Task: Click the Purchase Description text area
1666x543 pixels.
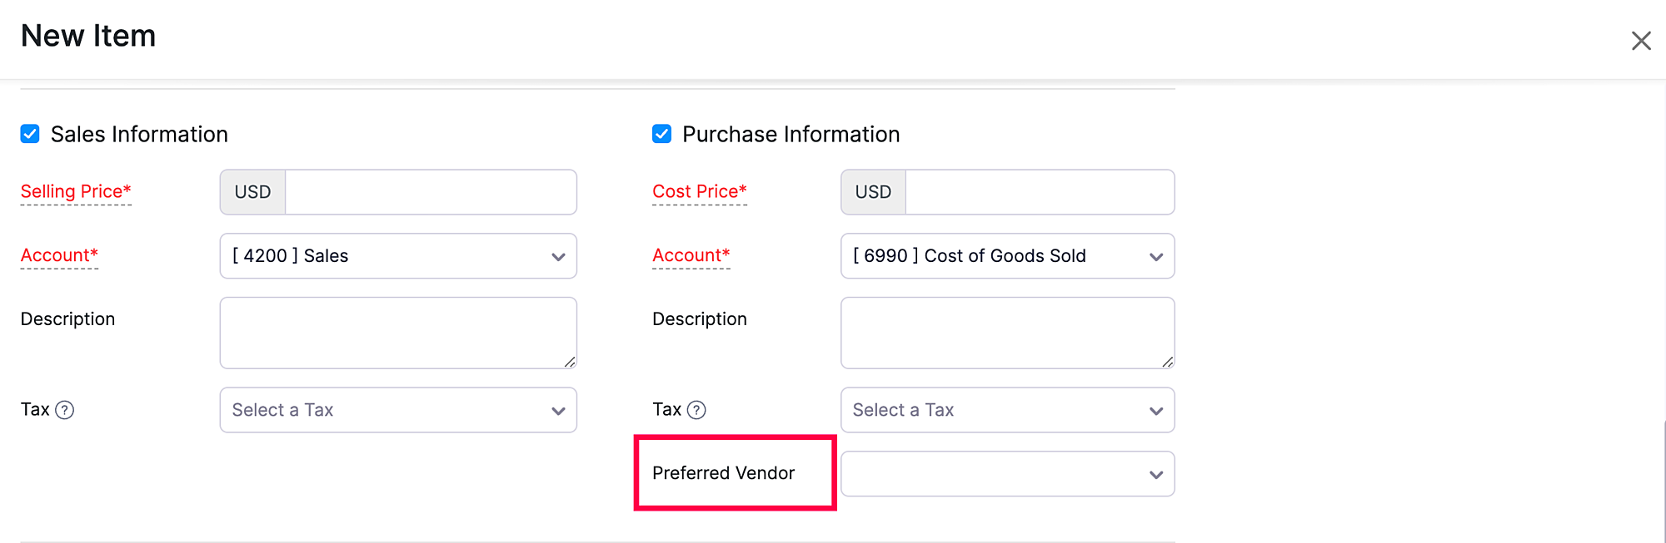Action: [x=1007, y=333]
